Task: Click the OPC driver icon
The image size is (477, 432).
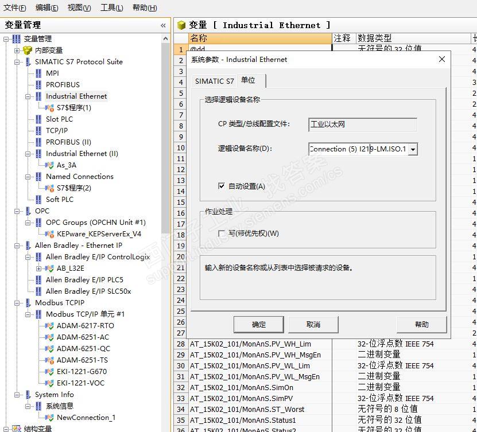Action: pyautogui.click(x=28, y=211)
